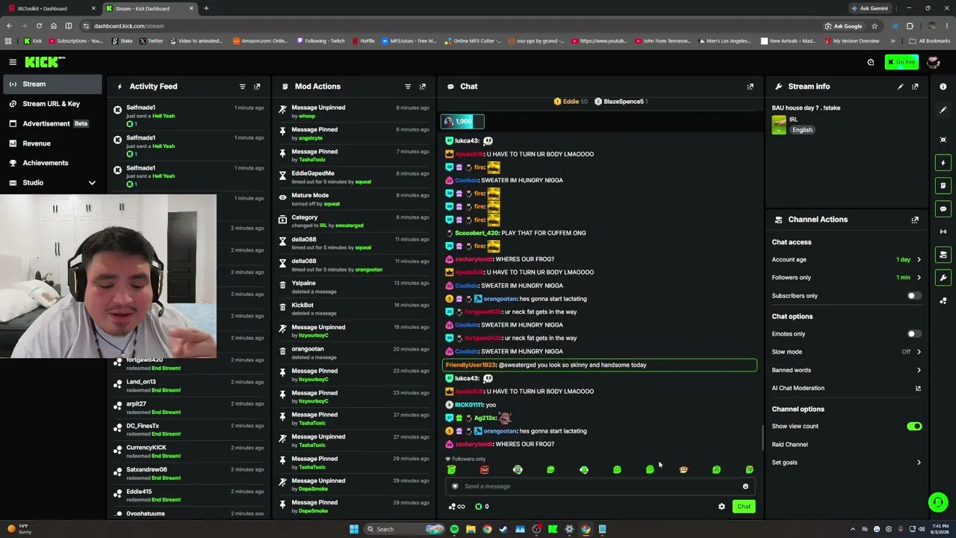Image resolution: width=956 pixels, height=538 pixels.
Task: Open Stream URL & Key page
Action: click(x=52, y=104)
